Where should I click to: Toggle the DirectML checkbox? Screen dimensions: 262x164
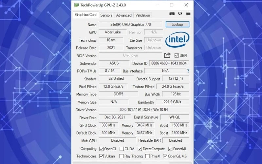[x=170, y=149]
